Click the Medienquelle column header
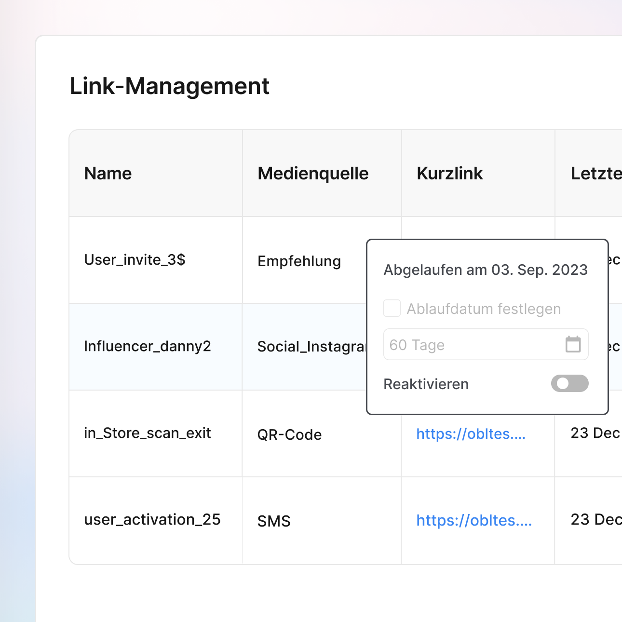 pyautogui.click(x=313, y=174)
